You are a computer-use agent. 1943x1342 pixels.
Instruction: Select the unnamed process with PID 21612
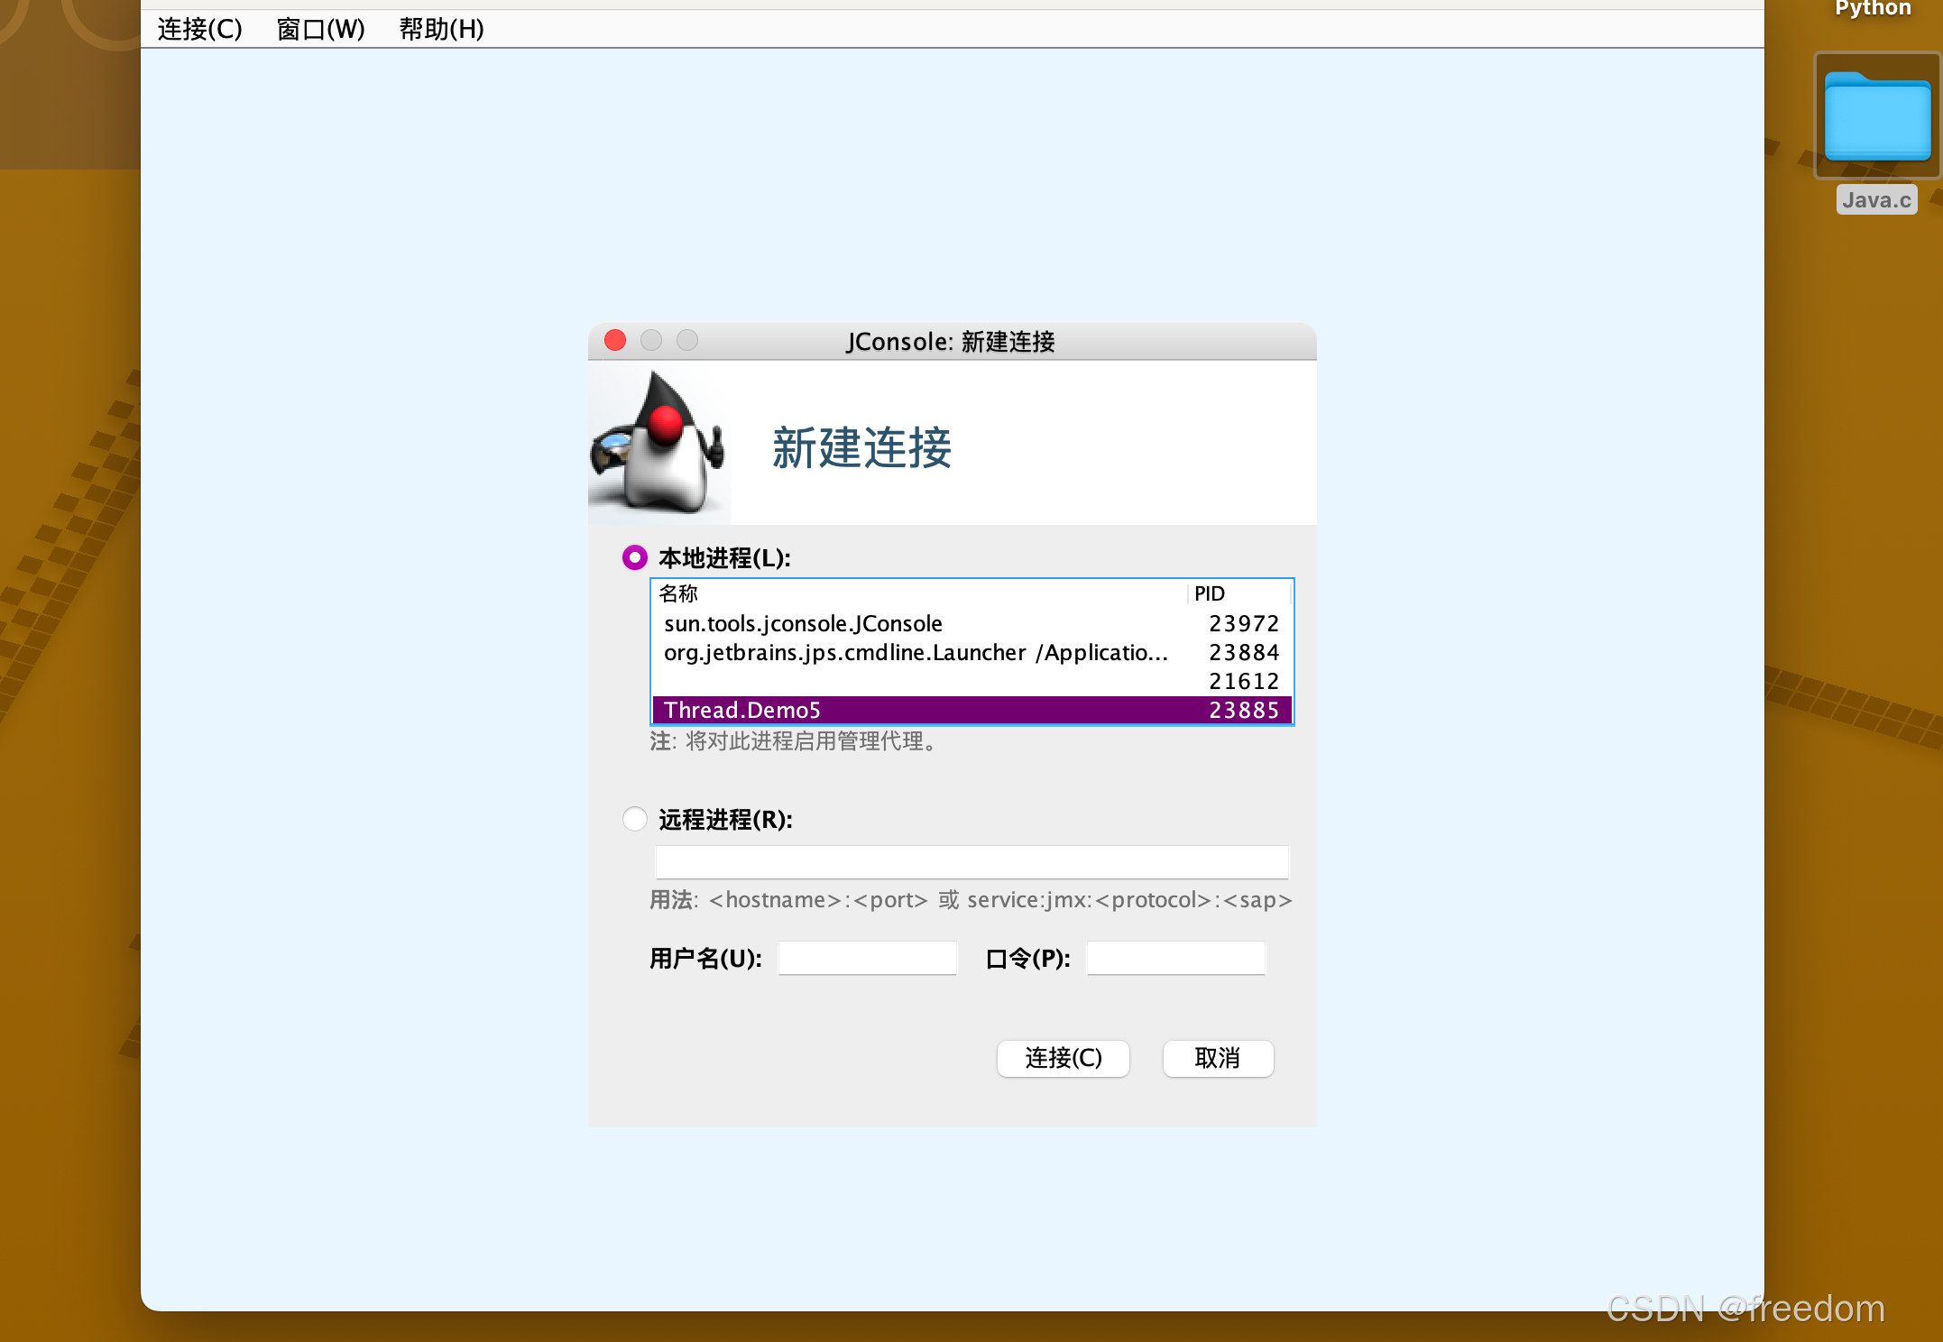[971, 681]
